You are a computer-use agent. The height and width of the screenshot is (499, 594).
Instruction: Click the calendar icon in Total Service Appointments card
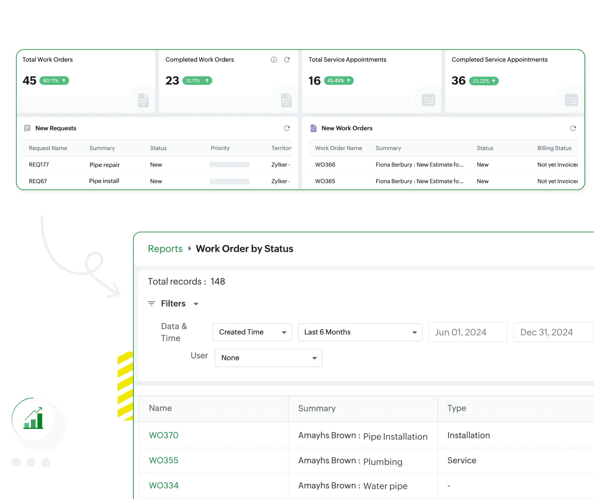pyautogui.click(x=428, y=100)
